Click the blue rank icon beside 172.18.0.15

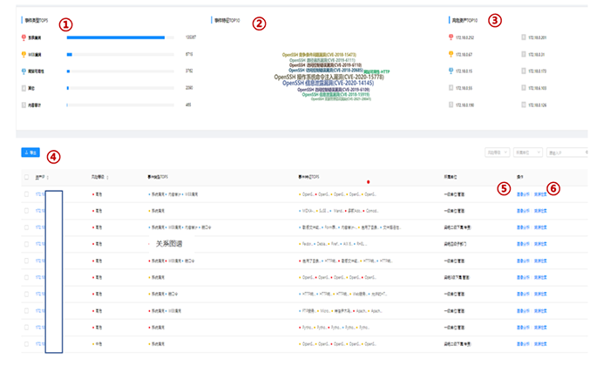[x=451, y=71]
